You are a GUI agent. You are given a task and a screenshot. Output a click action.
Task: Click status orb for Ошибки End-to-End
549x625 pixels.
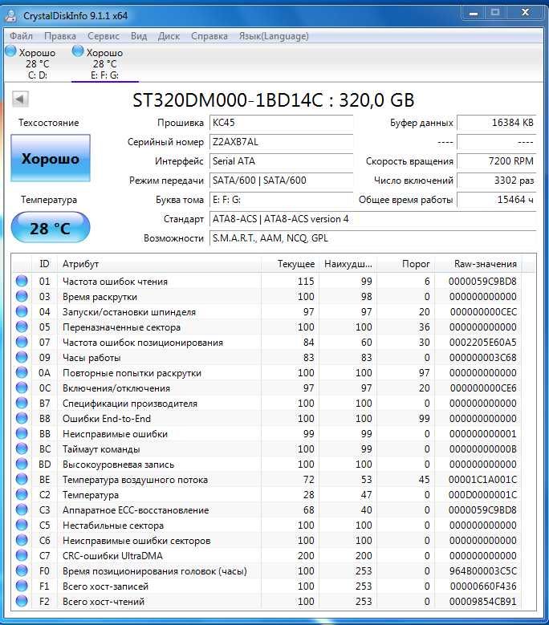click(22, 418)
